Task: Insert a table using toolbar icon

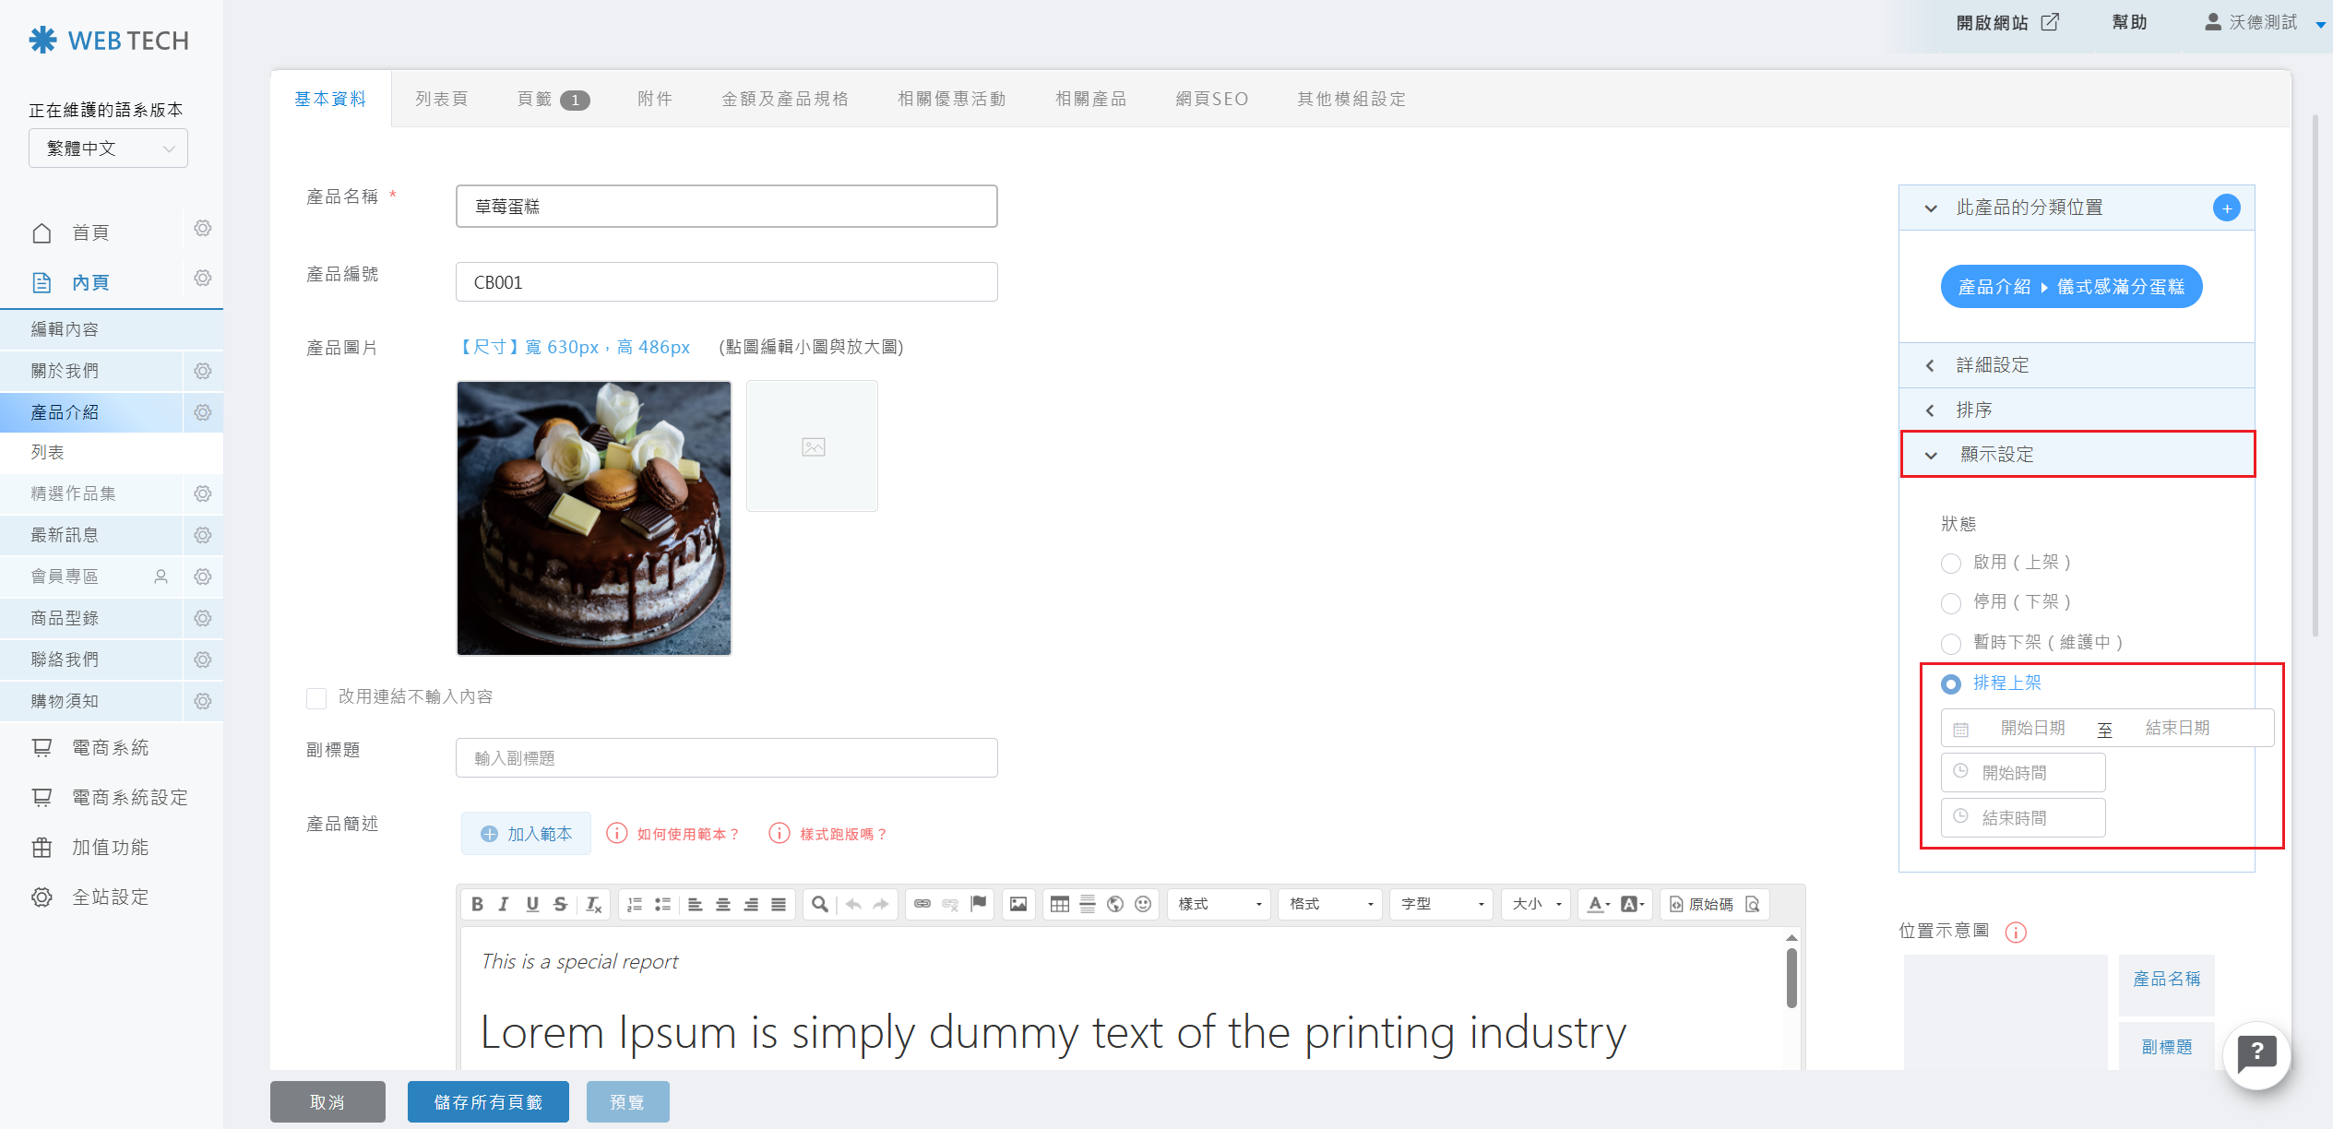Action: [x=1060, y=904]
